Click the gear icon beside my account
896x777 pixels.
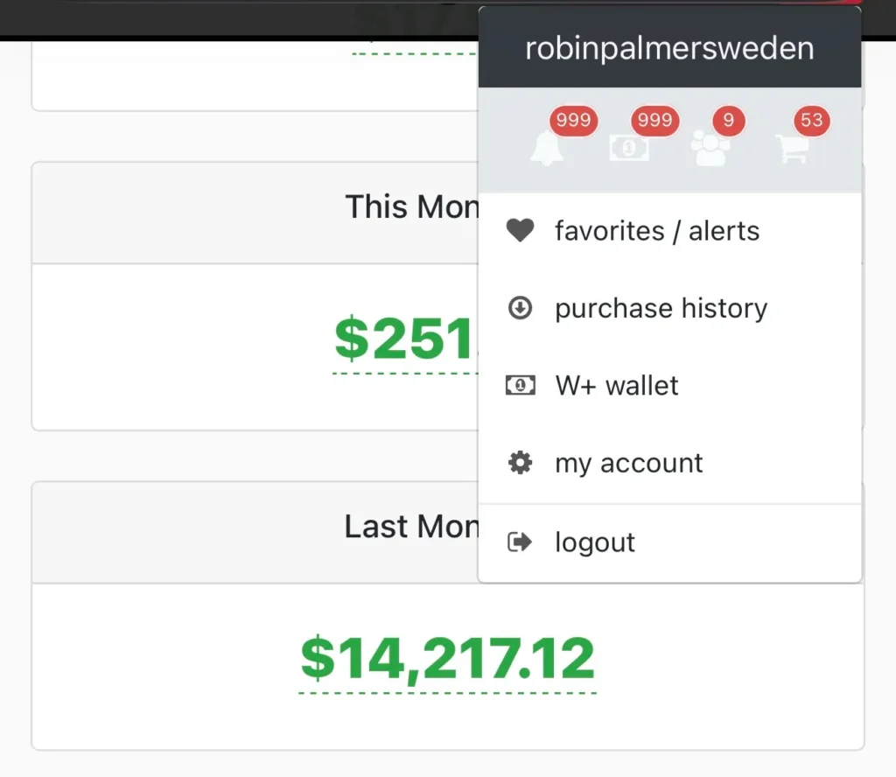point(520,463)
